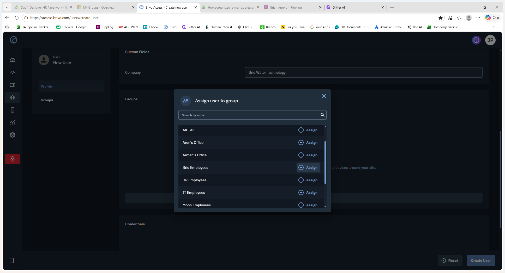
Task: Expand the bookmarks overflow chevron
Action: point(494,27)
